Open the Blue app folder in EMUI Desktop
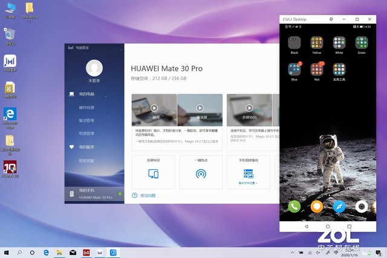Screen dimensions: 387x258 click(x=294, y=69)
